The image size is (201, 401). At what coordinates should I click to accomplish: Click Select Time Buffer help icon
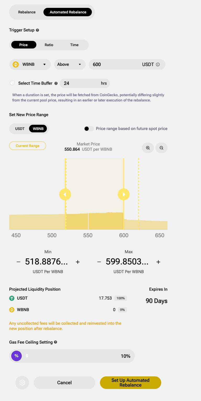click(56, 83)
